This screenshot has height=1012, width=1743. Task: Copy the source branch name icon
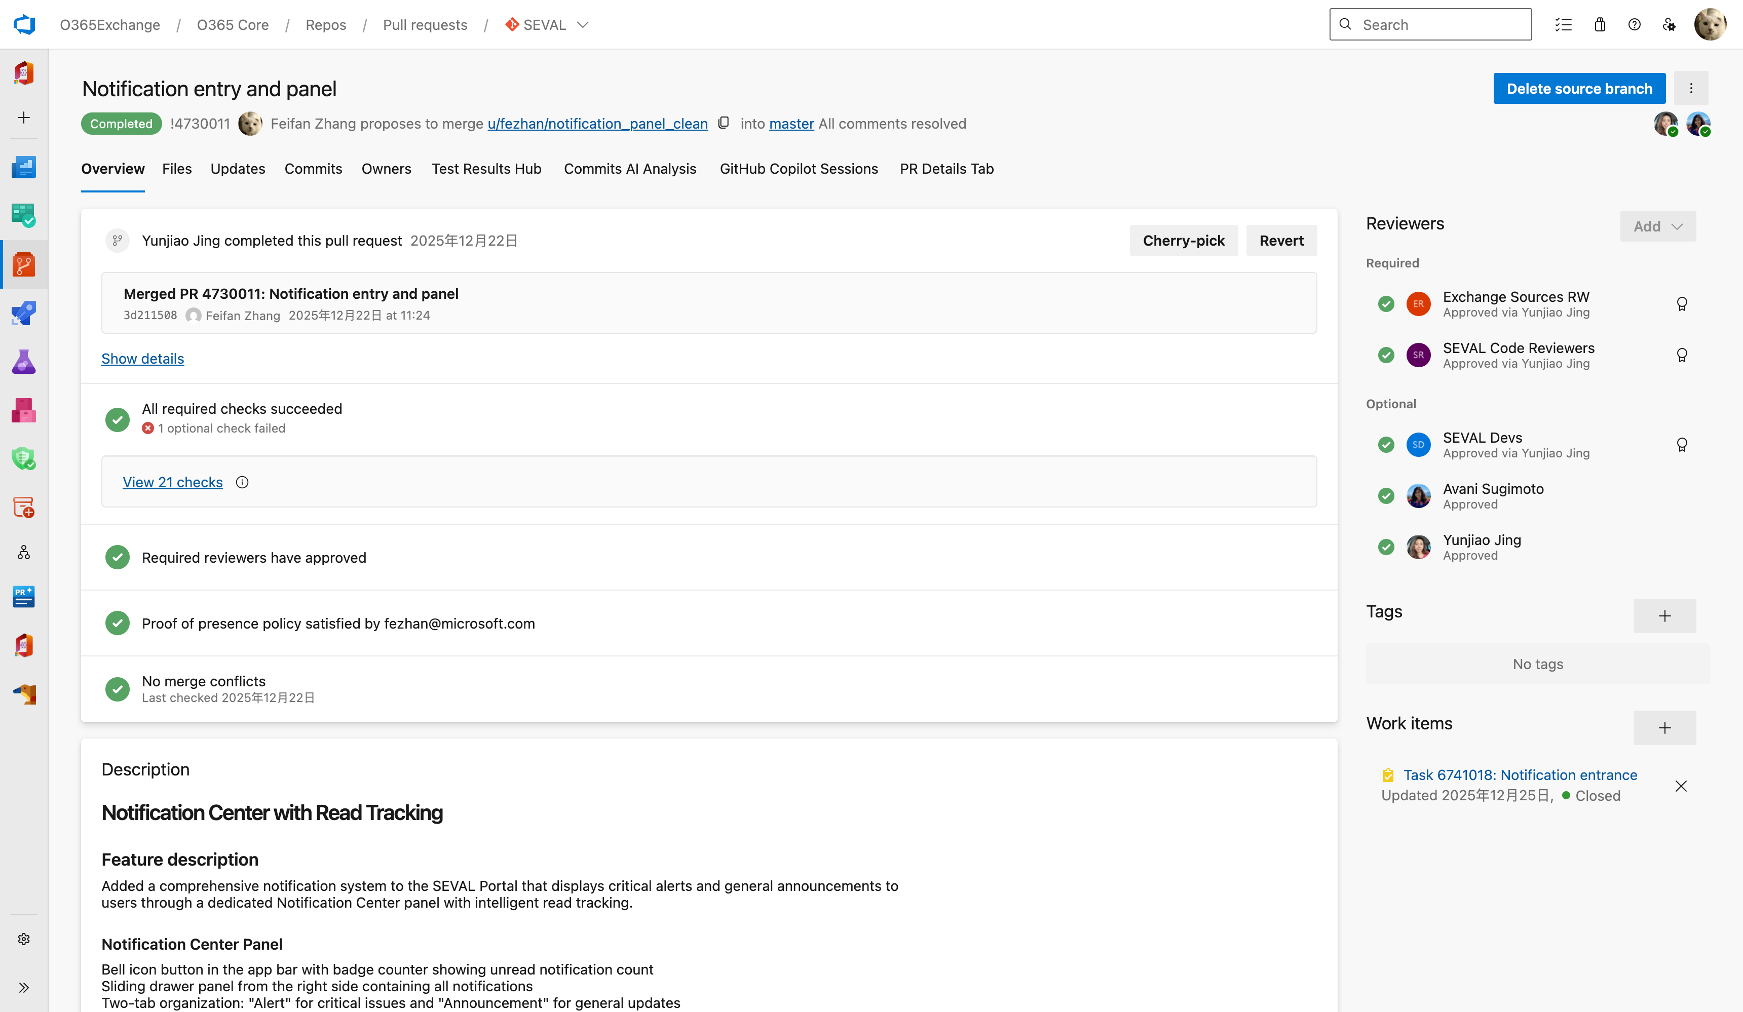pos(724,123)
